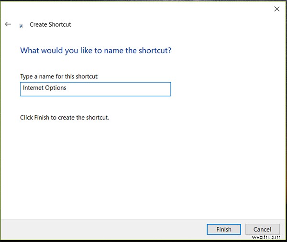Click the small shortcut icon beside Create Shortcut
Screen dimensions: 287x242
click(21, 26)
